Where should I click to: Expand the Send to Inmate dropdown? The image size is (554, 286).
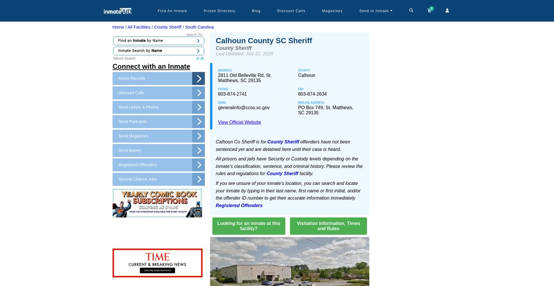pos(376,11)
